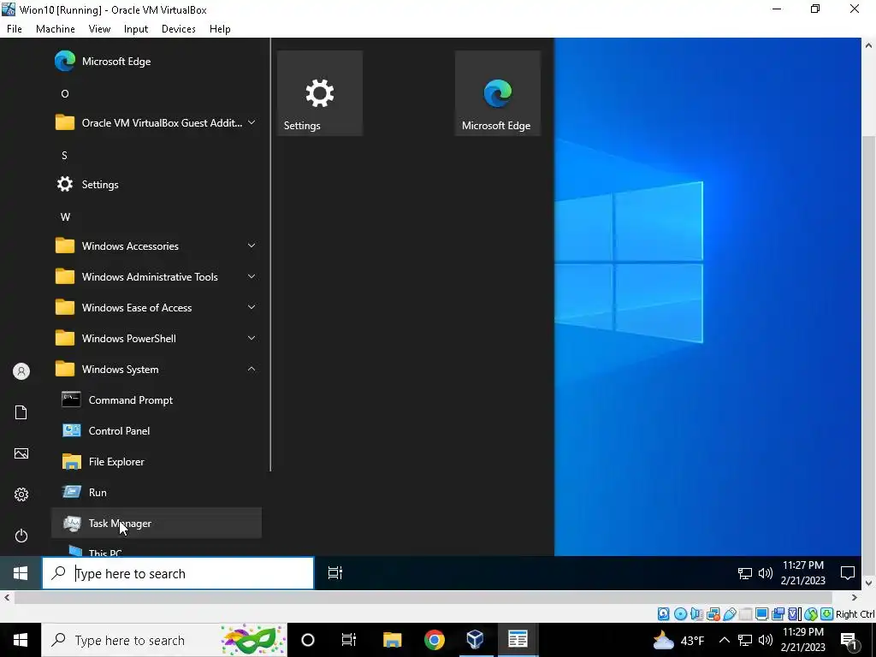Click the CPU virtualization status icon
The image size is (876, 657).
pyautogui.click(x=794, y=614)
